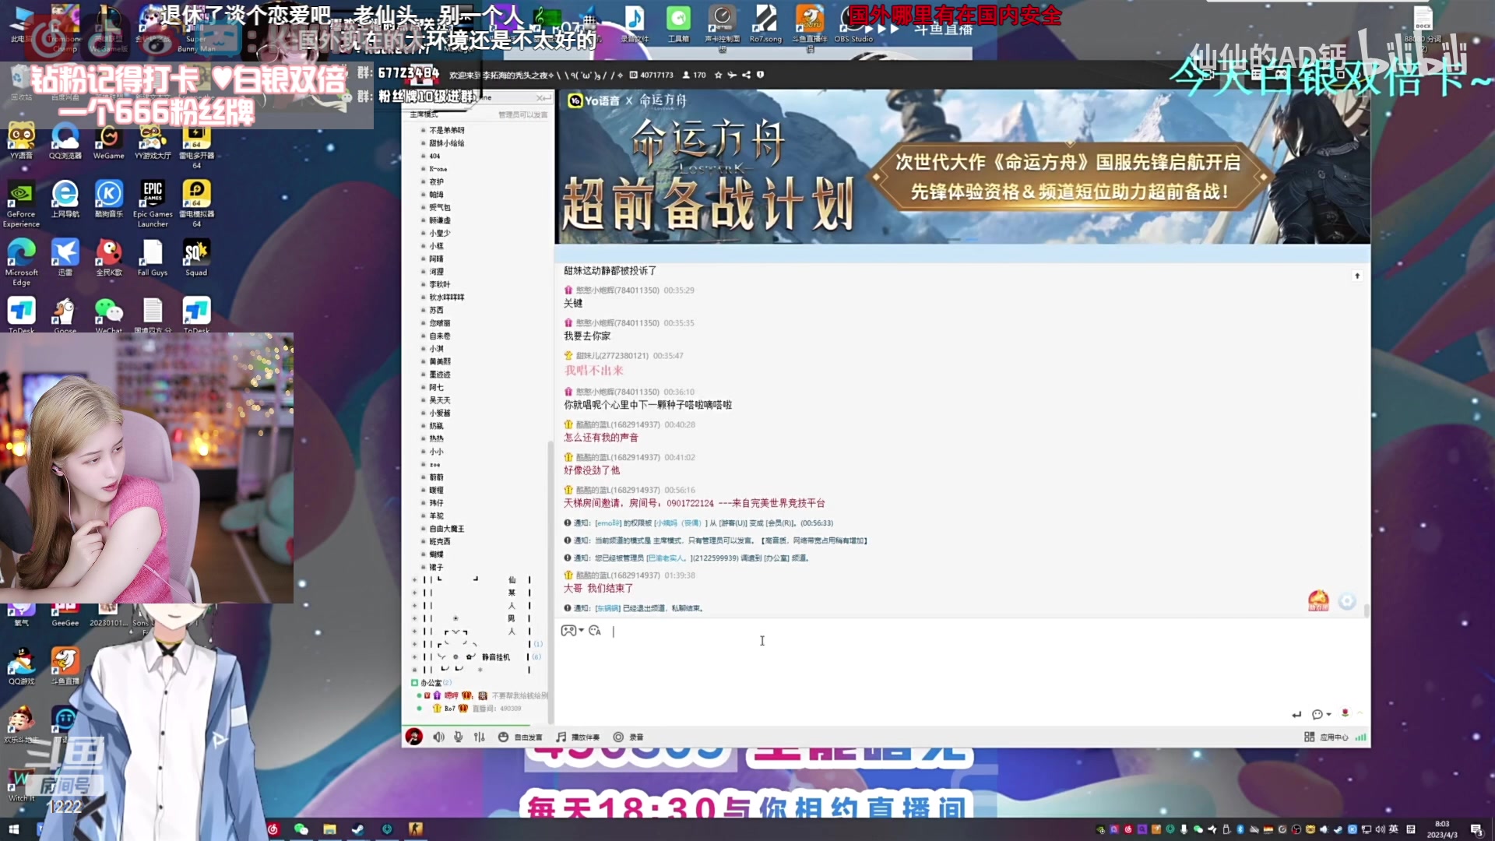
Task: Expand the gift list caret beside the rose
Action: (1360, 713)
